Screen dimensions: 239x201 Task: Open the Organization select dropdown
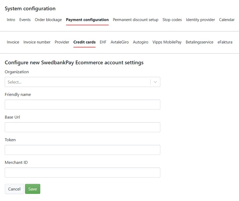pos(82,82)
